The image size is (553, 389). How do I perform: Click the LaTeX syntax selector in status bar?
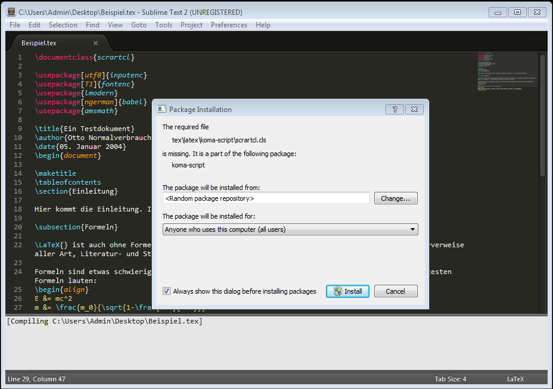(x=515, y=379)
